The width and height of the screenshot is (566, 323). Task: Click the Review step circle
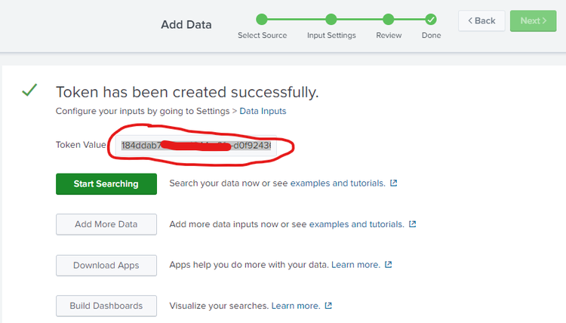pyautogui.click(x=389, y=20)
